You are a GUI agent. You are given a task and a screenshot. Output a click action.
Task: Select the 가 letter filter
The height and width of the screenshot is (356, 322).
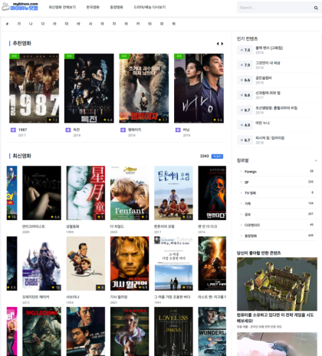tap(19, 24)
